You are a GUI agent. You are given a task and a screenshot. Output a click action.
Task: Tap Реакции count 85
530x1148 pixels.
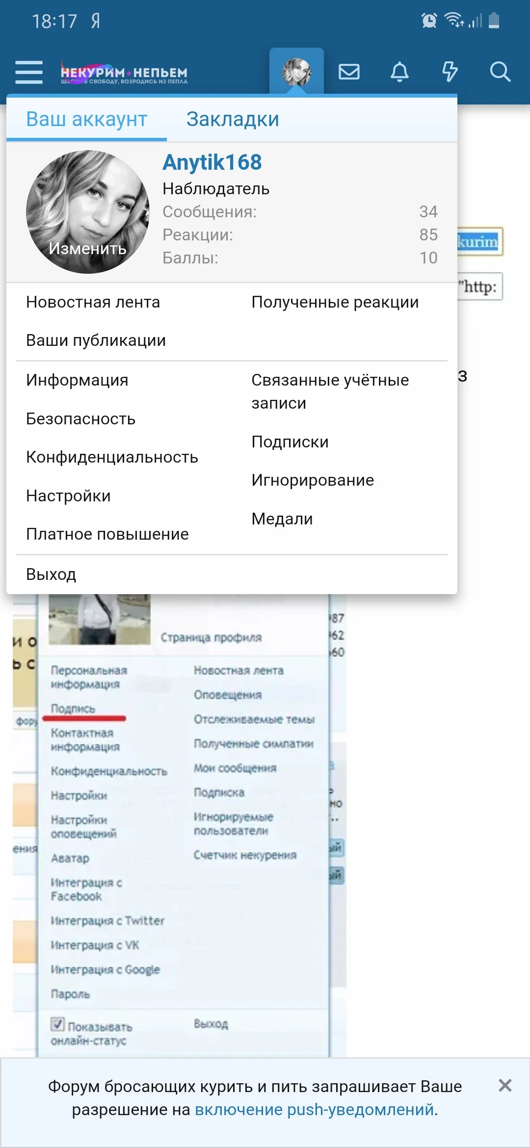pyautogui.click(x=428, y=235)
